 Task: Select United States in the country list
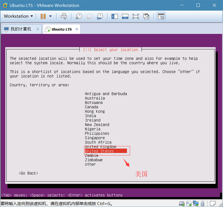99,151
